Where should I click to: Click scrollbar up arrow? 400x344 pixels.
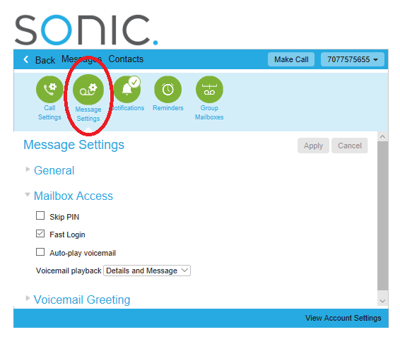coord(382,137)
